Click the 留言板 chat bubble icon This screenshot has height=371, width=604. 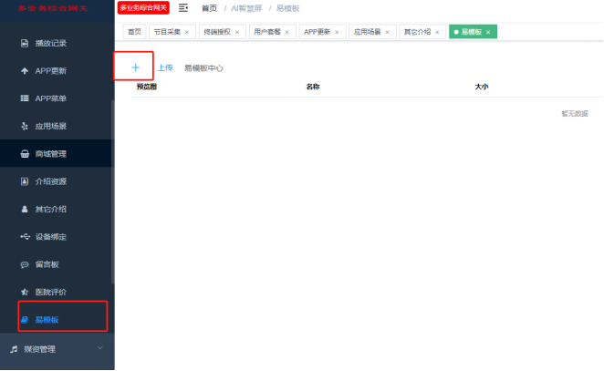pyautogui.click(x=24, y=264)
